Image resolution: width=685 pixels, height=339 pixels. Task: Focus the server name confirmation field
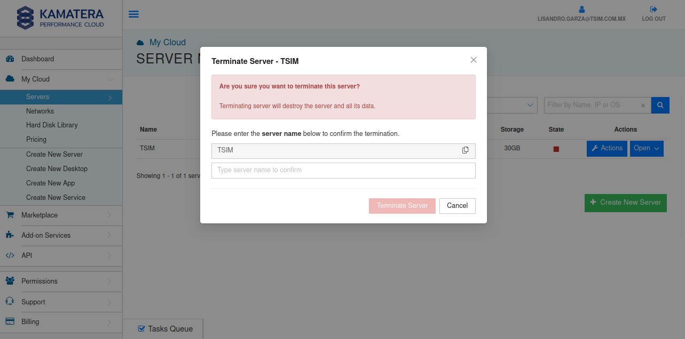point(343,171)
